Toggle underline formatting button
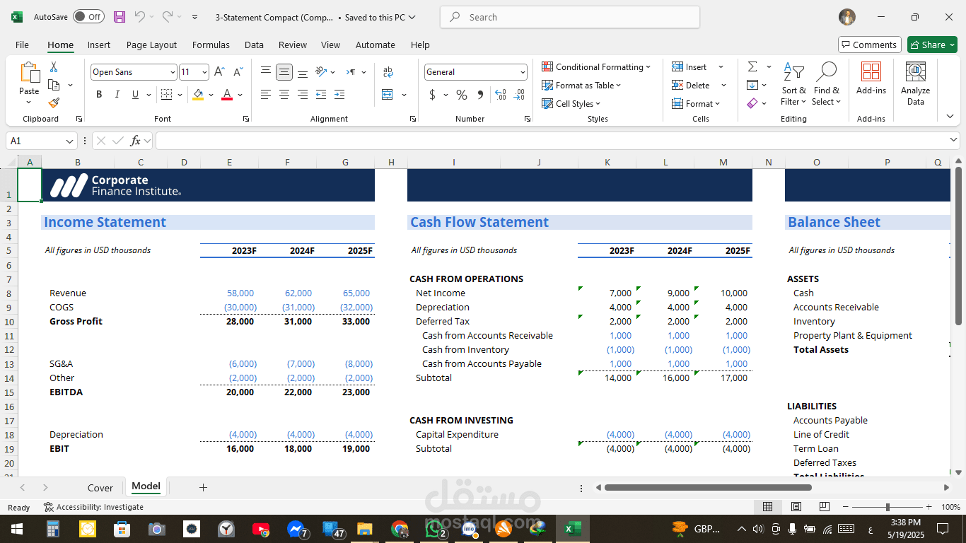Image resolution: width=966 pixels, height=543 pixels. pyautogui.click(x=135, y=95)
